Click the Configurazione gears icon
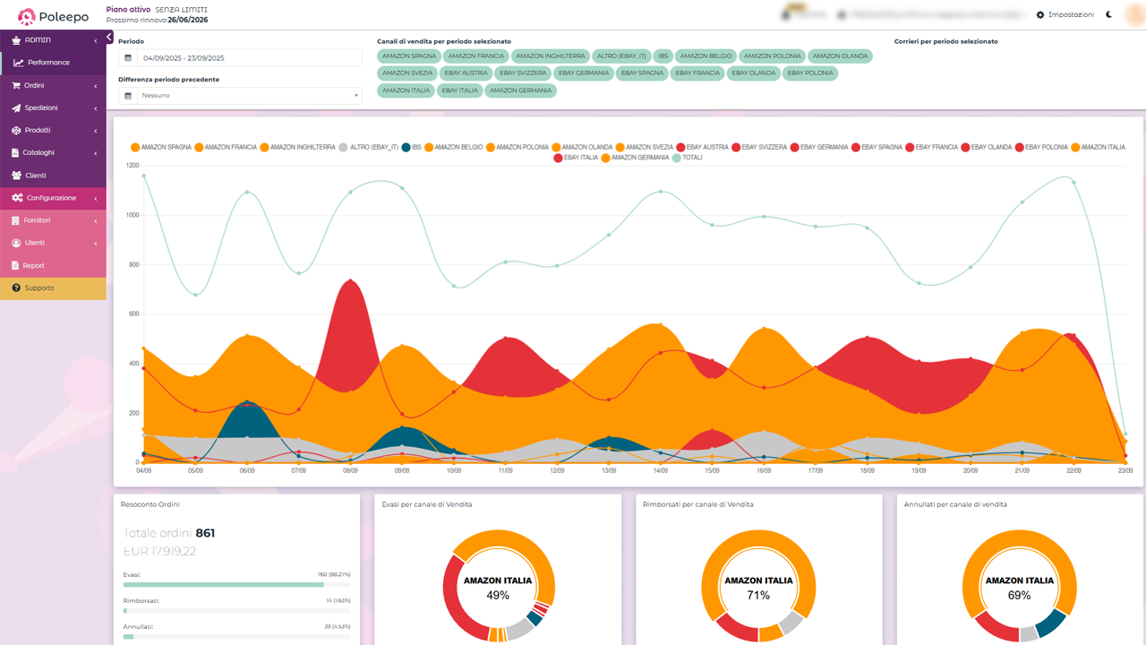The width and height of the screenshot is (1146, 645). tap(17, 198)
